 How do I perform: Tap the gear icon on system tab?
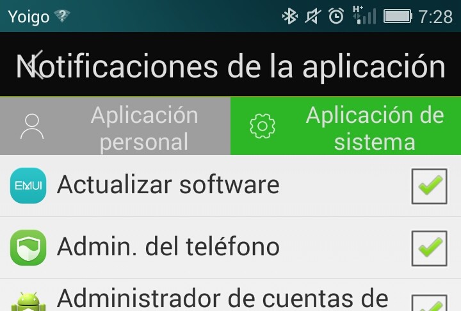point(263,126)
